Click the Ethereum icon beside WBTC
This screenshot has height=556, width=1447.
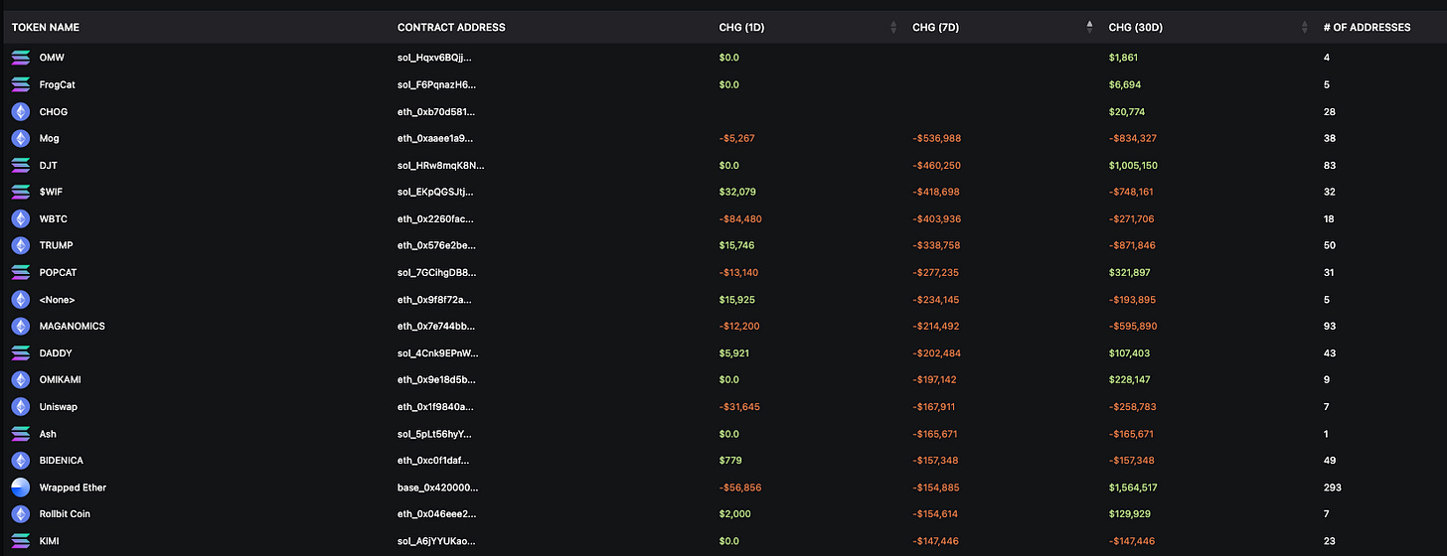(x=21, y=218)
